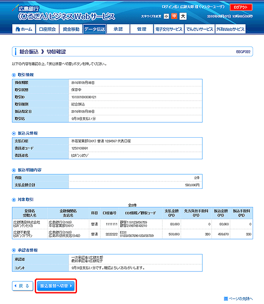Click the EDI情報/顧客コード column header
Viewport: 264px width, 304px height.
click(140, 213)
